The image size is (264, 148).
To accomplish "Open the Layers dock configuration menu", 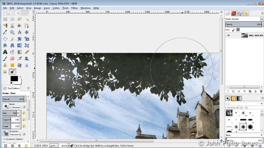I will pyautogui.click(x=262, y=13).
